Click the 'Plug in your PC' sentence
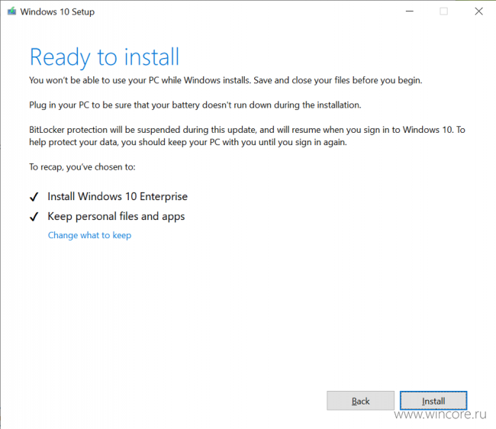This screenshot has height=429, width=496. (195, 105)
